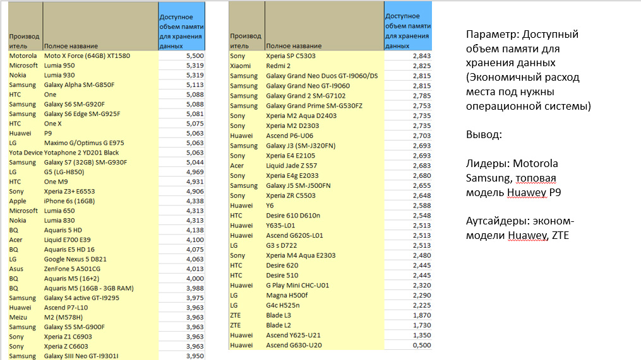Select the Asus manufacturer cell

tap(25, 269)
